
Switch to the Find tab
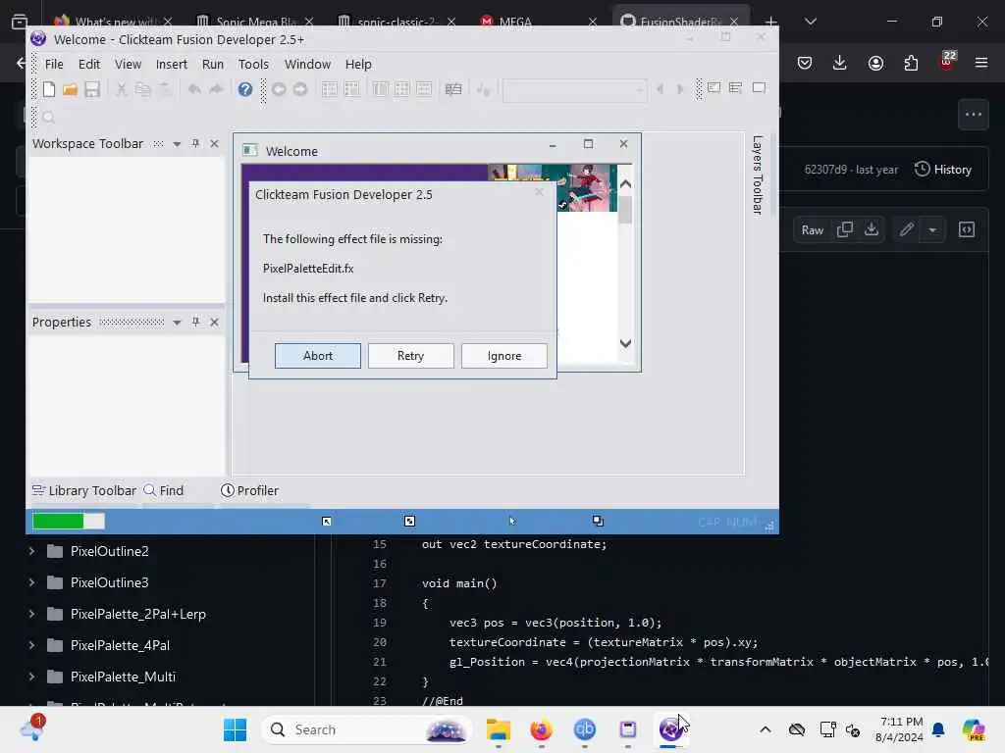(164, 490)
